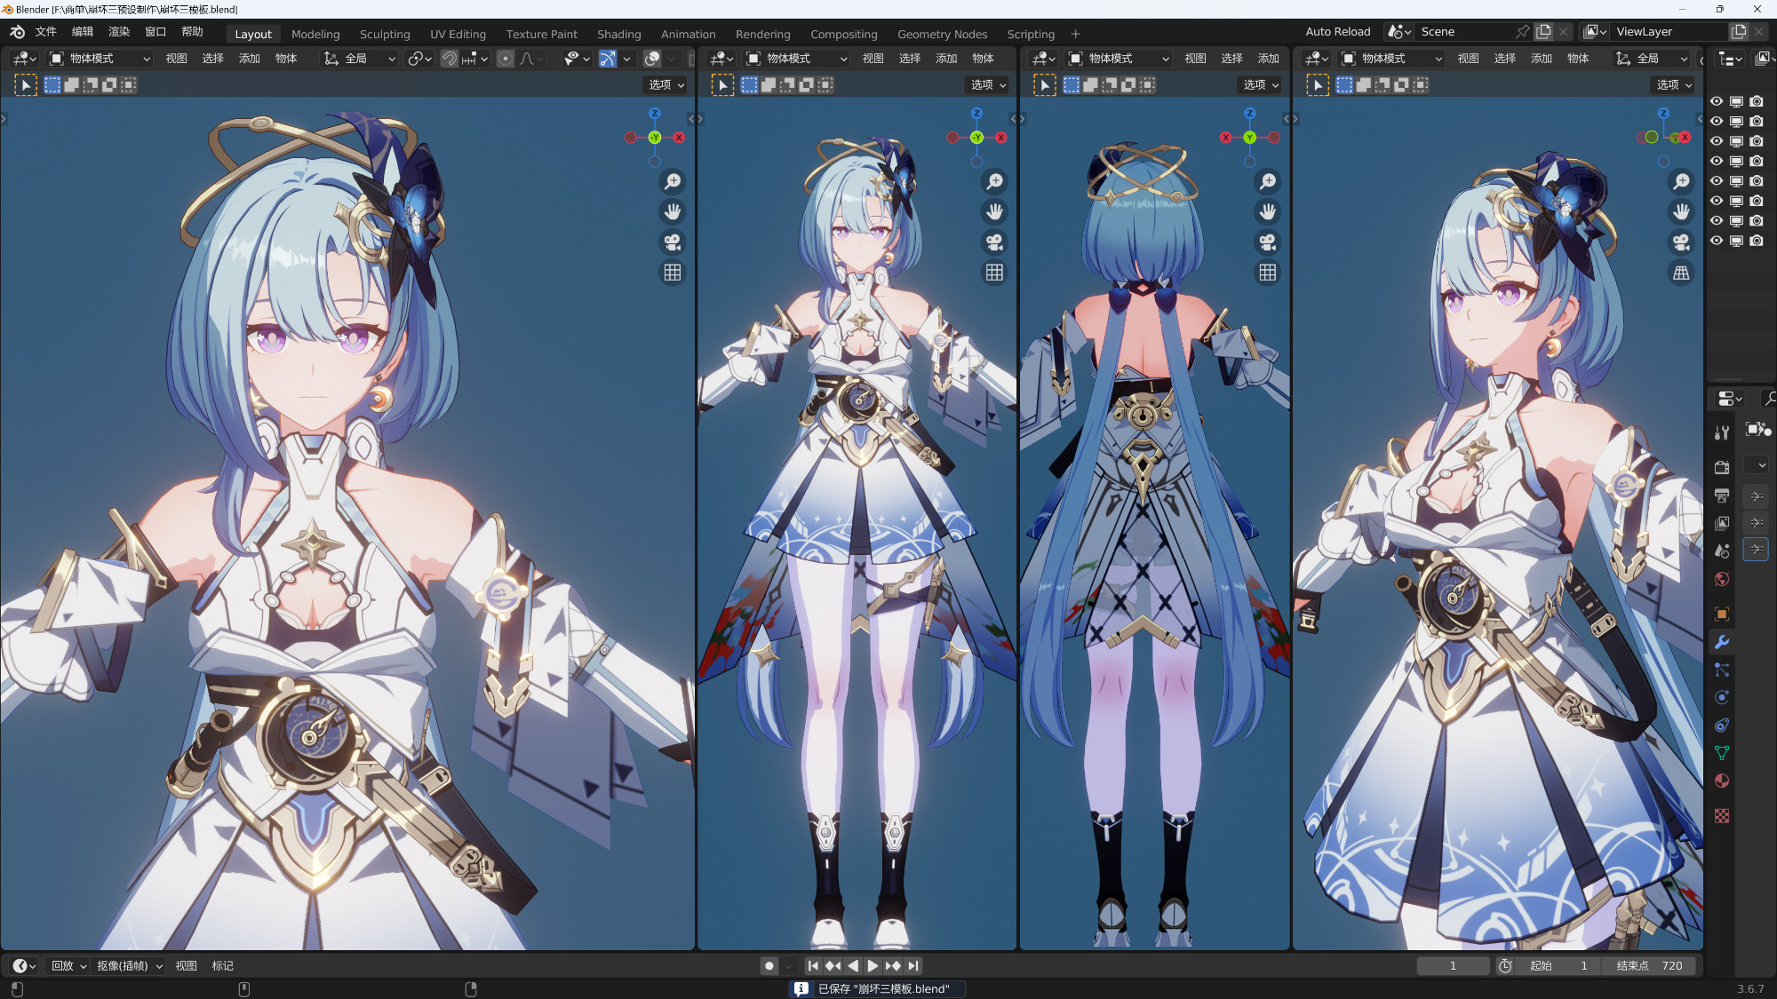
Task: Open the 文件 file menu
Action: click(45, 32)
